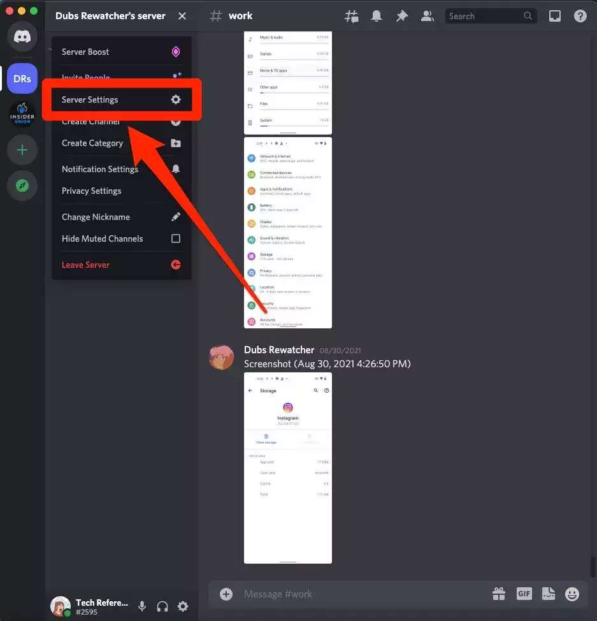Open pinned messages pin icon

coord(402,17)
